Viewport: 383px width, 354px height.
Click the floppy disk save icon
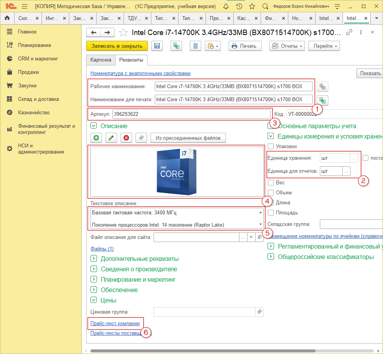[x=157, y=46]
